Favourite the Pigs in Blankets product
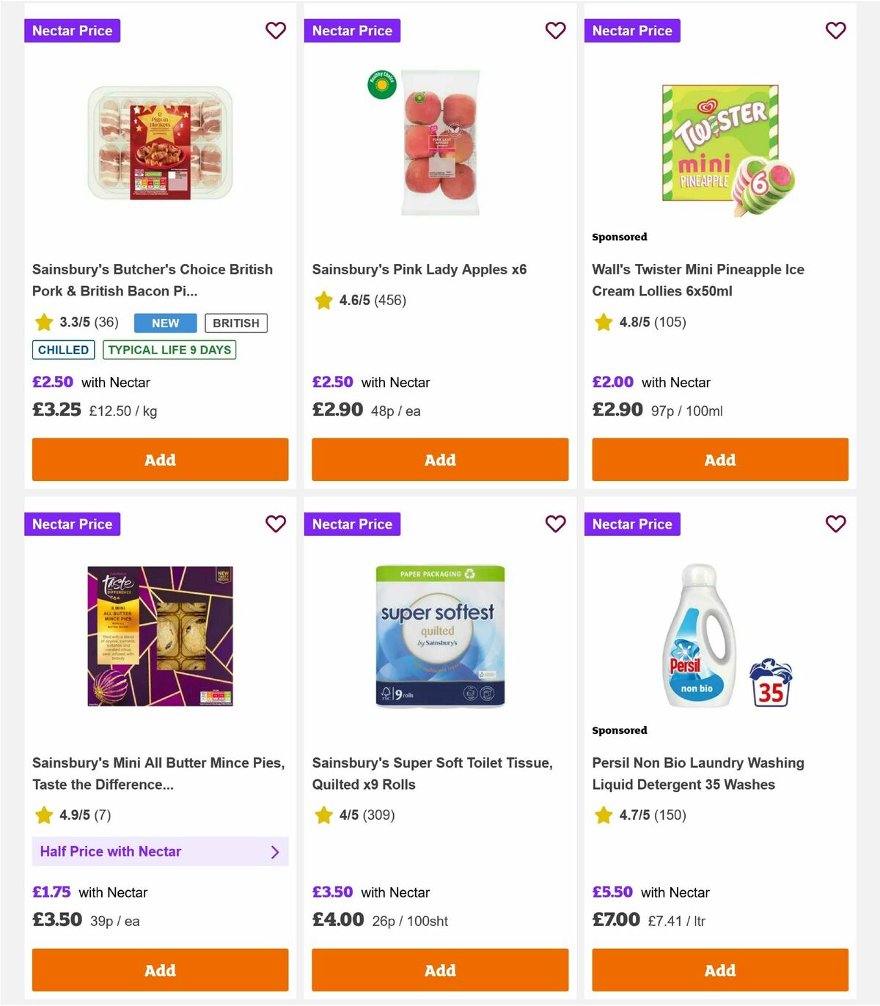The width and height of the screenshot is (880, 1006). [276, 31]
